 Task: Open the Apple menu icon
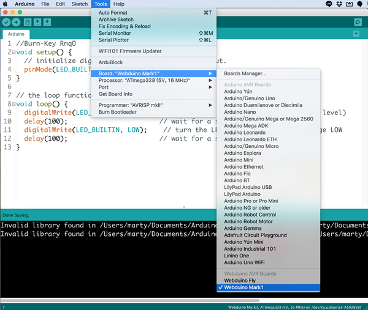[x=6, y=4]
